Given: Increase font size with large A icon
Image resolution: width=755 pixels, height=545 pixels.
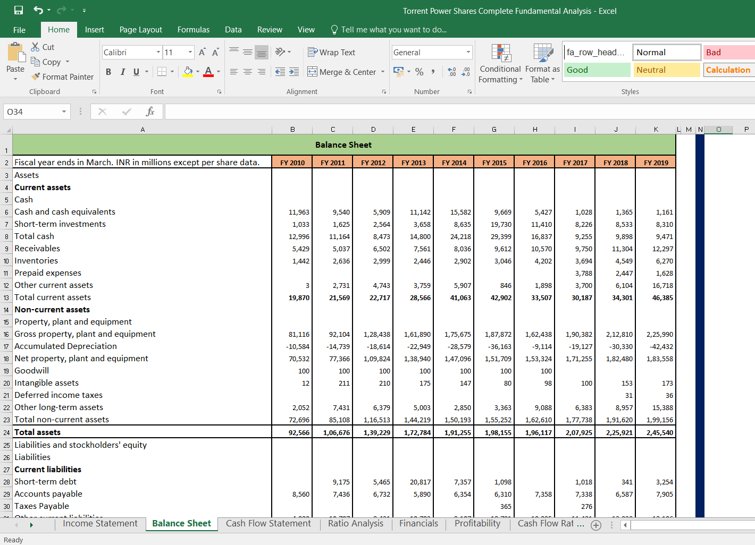Looking at the screenshot, I should click(202, 52).
